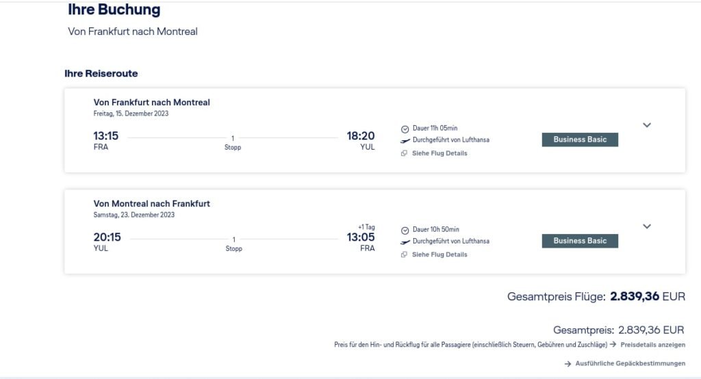Open Preisdetails anzeigen link
The image size is (701, 379).
652,345
